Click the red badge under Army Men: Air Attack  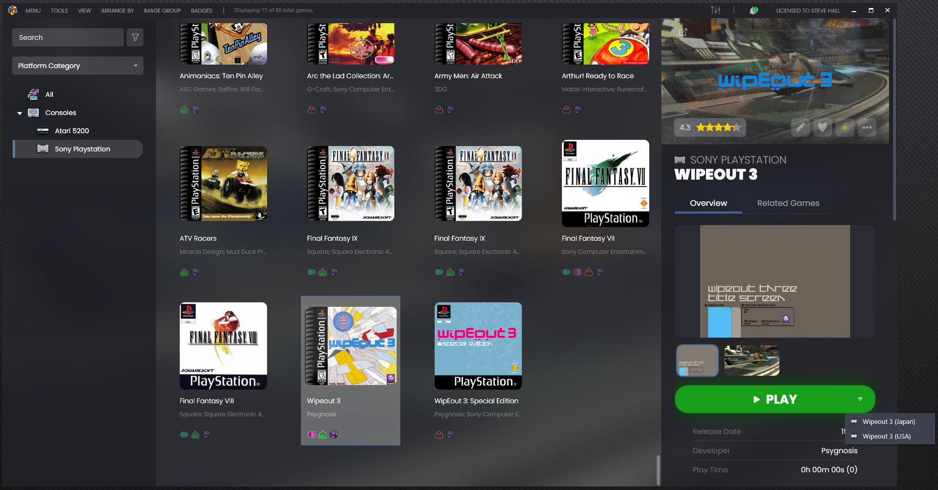pos(439,110)
